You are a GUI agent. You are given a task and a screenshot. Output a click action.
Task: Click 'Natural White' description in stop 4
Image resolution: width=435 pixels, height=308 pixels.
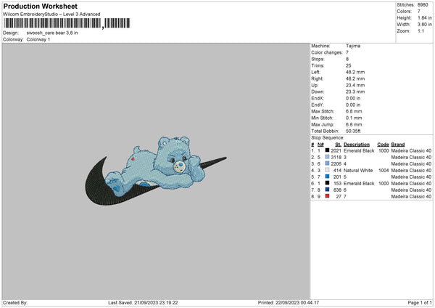(x=358, y=171)
